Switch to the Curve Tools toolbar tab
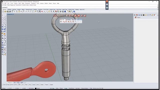This screenshot has height=90, width=160. point(46,9)
